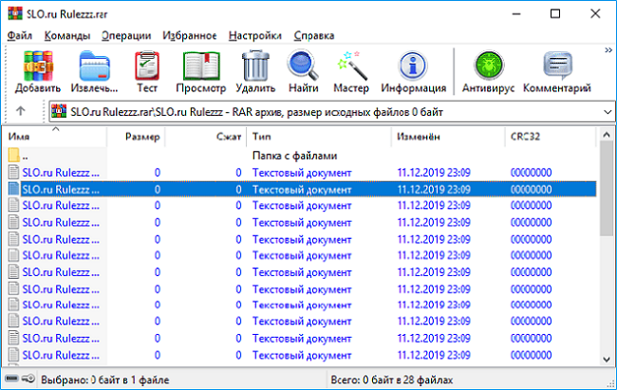Launch the Мастер wizard wand icon
Image resolution: width=617 pixels, height=390 pixels.
pos(351,65)
